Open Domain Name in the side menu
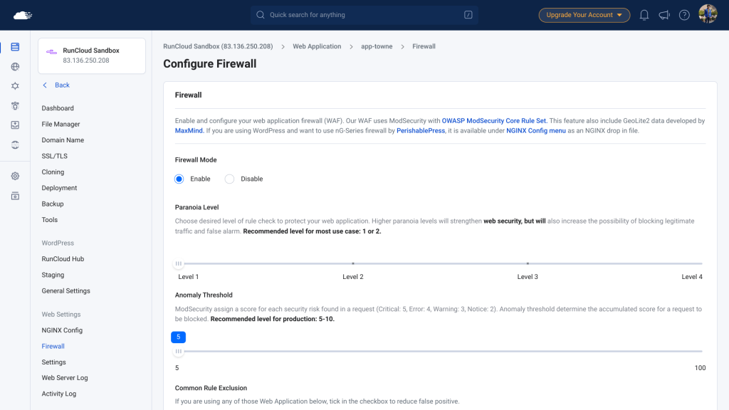This screenshot has height=410, width=729. [x=63, y=140]
